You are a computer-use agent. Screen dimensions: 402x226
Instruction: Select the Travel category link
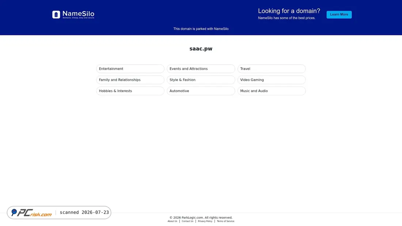(272, 69)
